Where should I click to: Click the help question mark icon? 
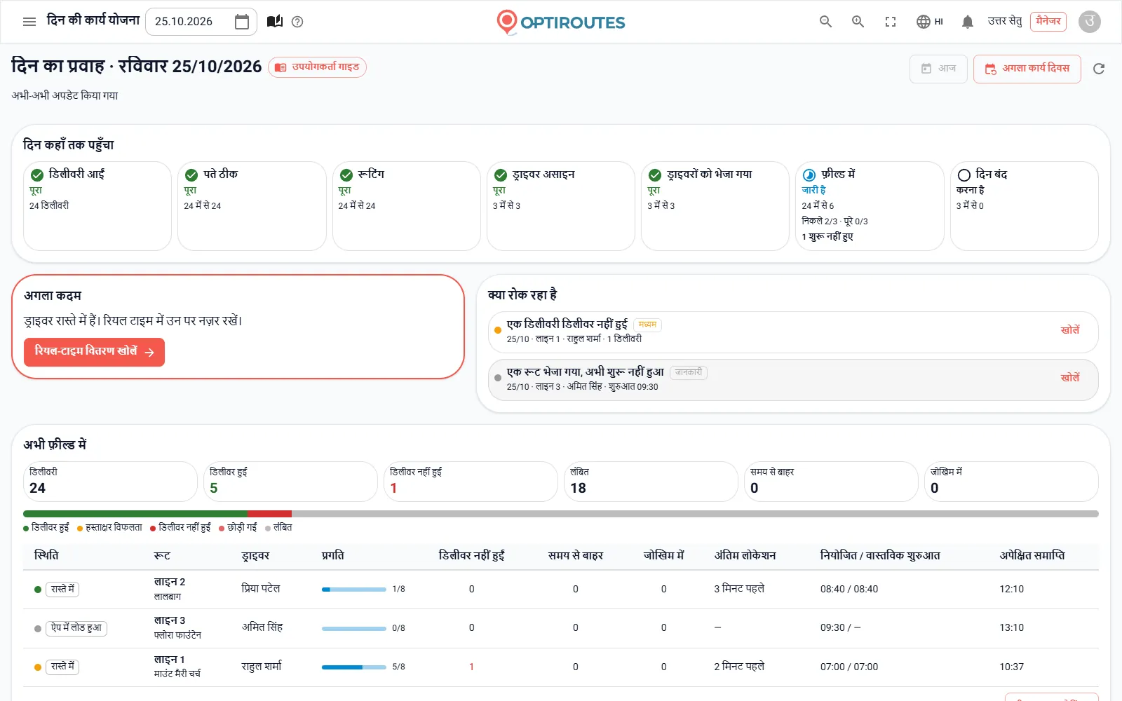pyautogui.click(x=297, y=22)
